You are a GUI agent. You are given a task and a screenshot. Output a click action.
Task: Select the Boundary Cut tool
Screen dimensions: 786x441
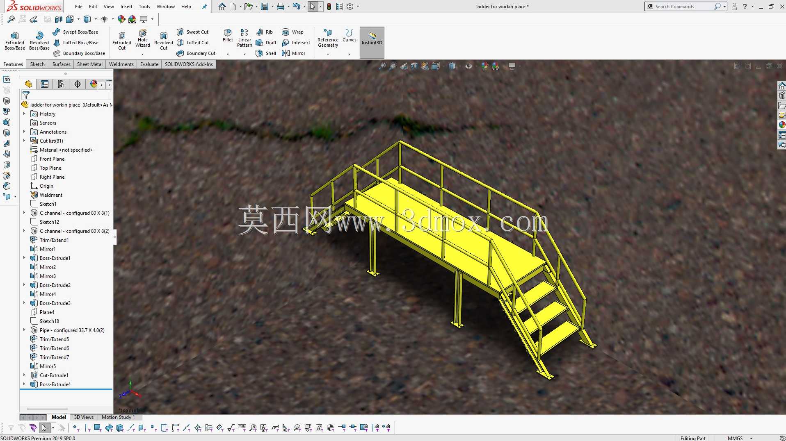click(196, 53)
